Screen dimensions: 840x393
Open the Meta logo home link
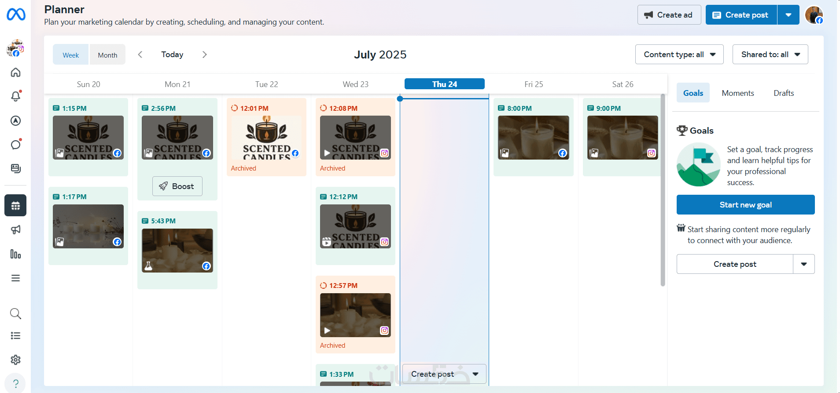16,15
